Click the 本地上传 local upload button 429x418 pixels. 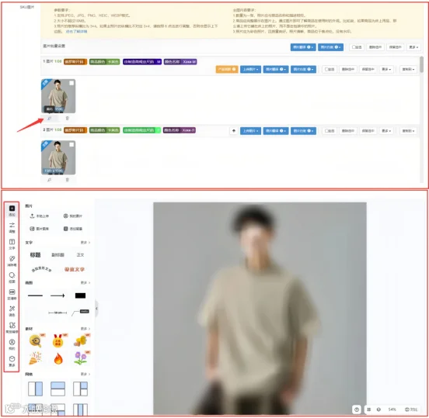[40, 216]
